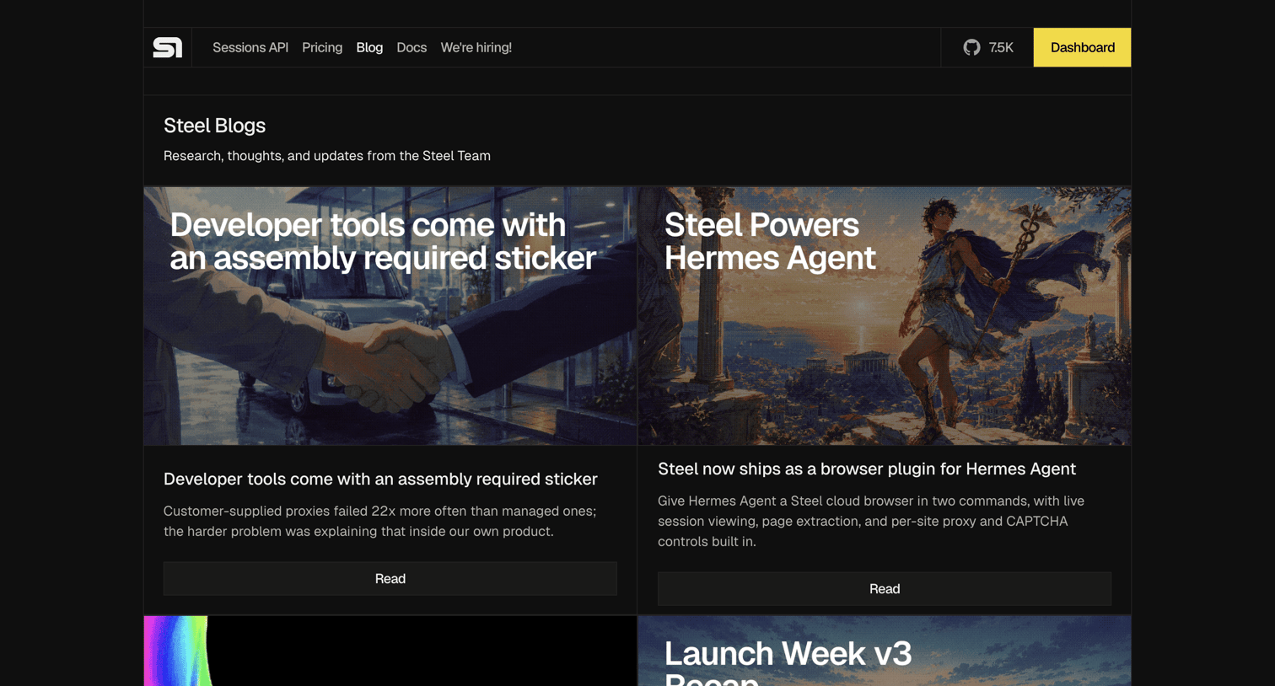Open the rainbow gradient cover image
This screenshot has width=1275, height=686.
pos(390,651)
